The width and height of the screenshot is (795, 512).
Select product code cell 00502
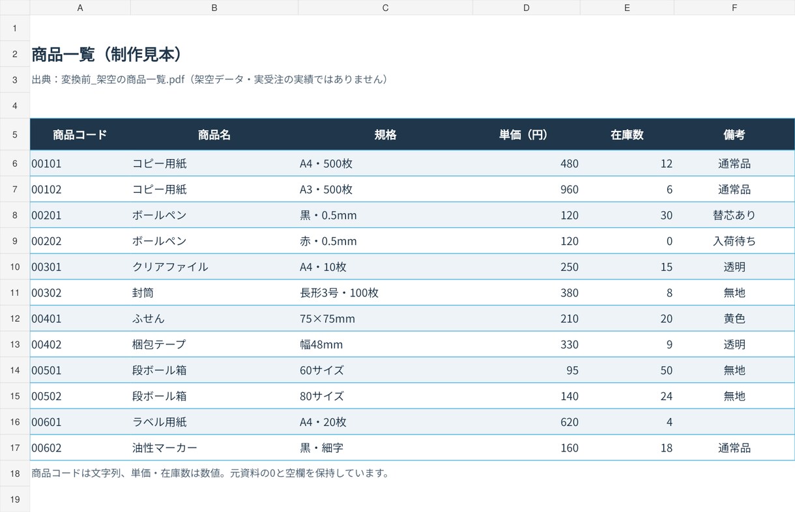coord(80,396)
